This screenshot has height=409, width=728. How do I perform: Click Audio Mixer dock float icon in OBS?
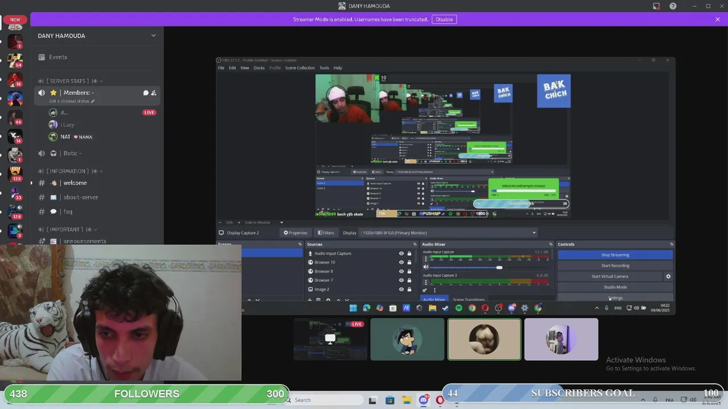coord(551,244)
